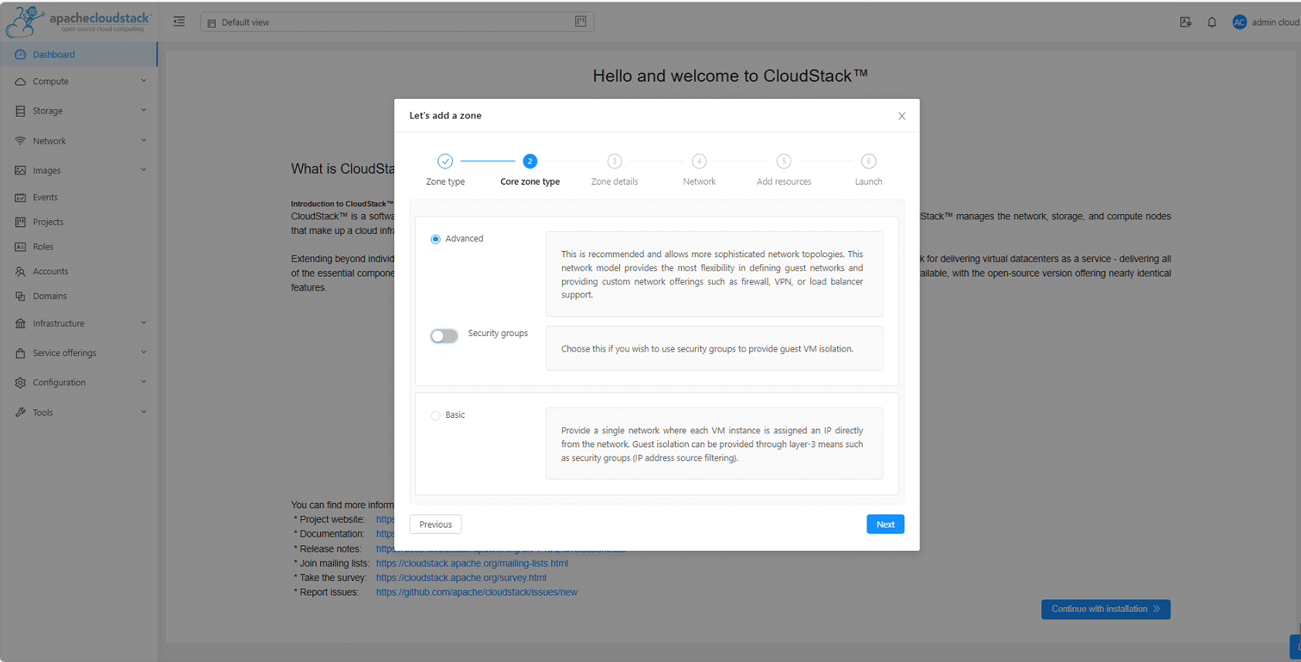
Task: Click the Infrastructure bank icon
Action: point(20,324)
